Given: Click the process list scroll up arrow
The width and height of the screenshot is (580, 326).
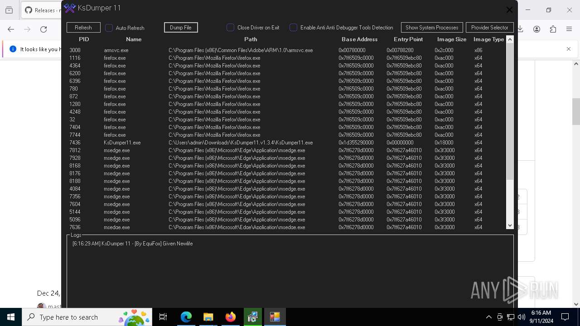Looking at the screenshot, I should coord(510,39).
